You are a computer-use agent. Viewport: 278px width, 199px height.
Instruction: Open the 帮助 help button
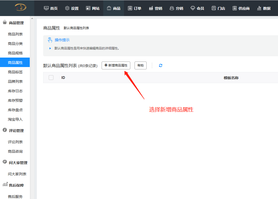[140, 65]
